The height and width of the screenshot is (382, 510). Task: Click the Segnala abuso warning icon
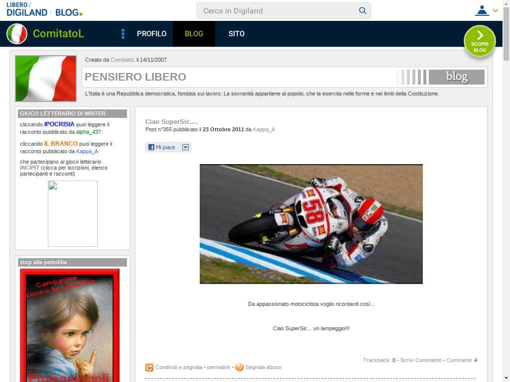coord(240,367)
